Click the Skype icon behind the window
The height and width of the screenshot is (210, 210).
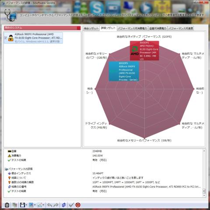pyautogui.click(x=97, y=7)
